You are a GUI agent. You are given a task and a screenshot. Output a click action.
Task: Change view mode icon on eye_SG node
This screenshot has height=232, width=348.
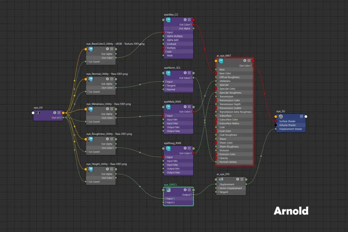click(301, 116)
